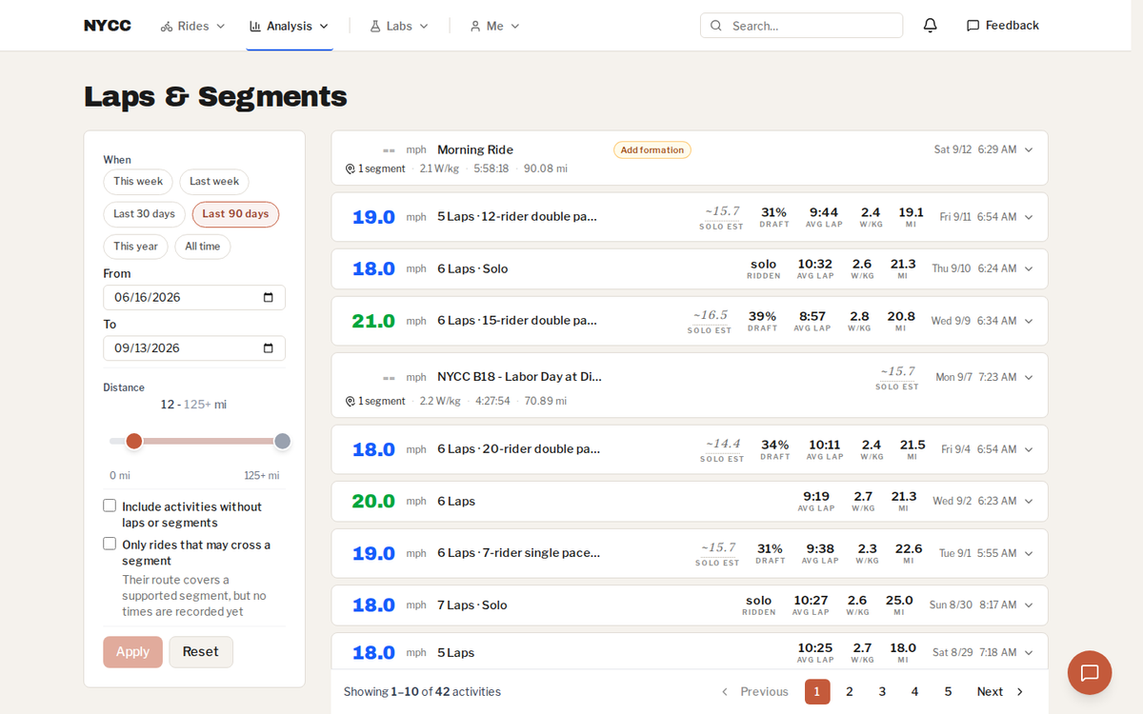Click the Feedback speech icon

[x=973, y=26]
